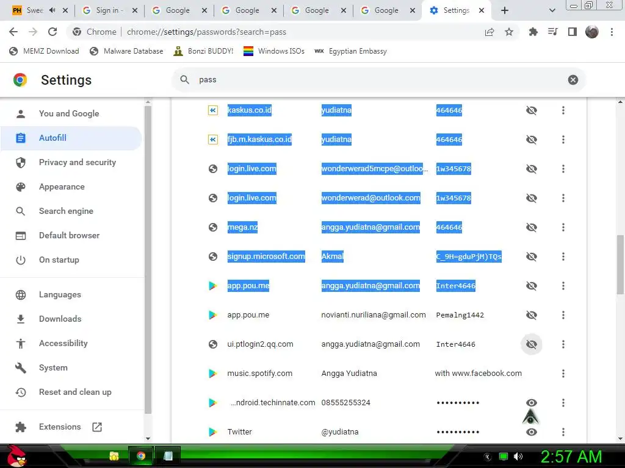Viewport: 625px width, 468px height.
Task: Open the tab search dropdown arrow
Action: click(552, 10)
